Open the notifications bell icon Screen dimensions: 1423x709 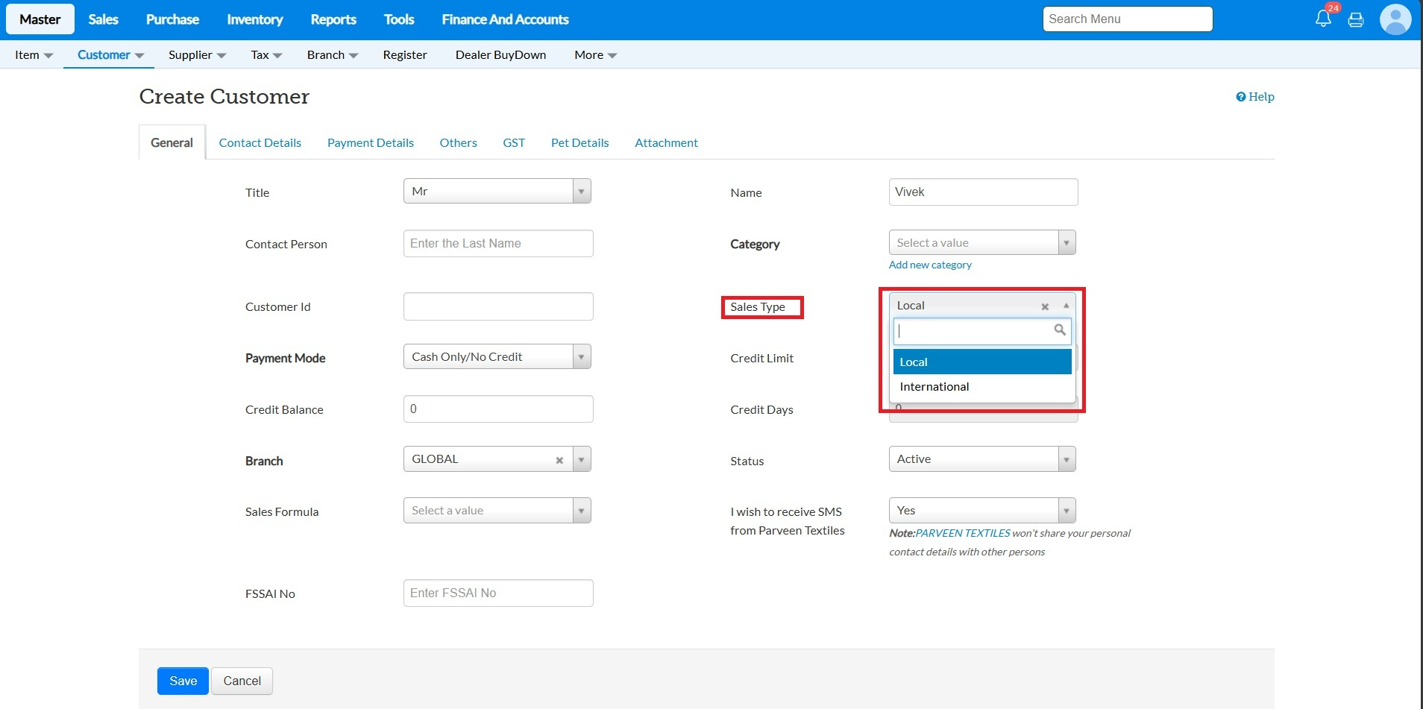point(1323,19)
